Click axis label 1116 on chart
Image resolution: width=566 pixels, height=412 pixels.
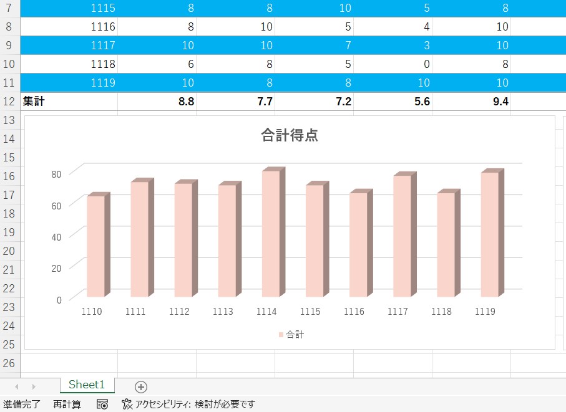(x=354, y=312)
